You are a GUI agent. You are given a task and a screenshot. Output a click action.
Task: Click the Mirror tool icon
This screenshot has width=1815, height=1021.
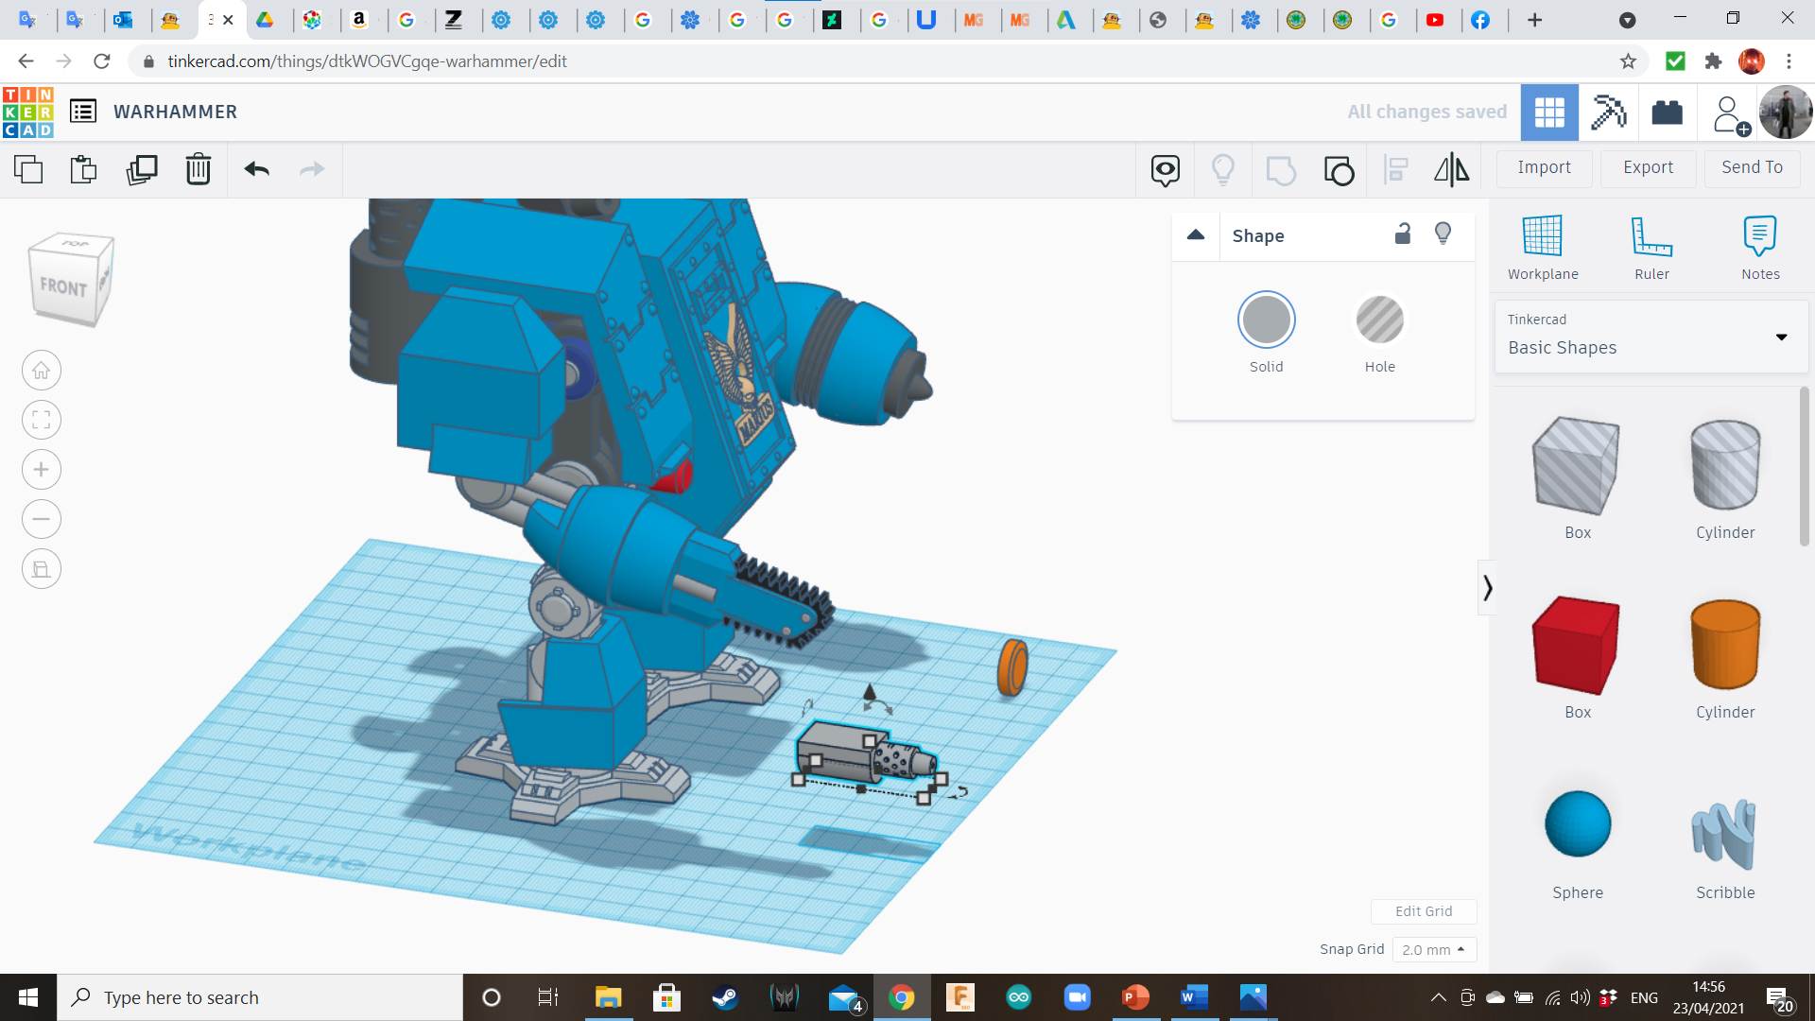click(1451, 169)
